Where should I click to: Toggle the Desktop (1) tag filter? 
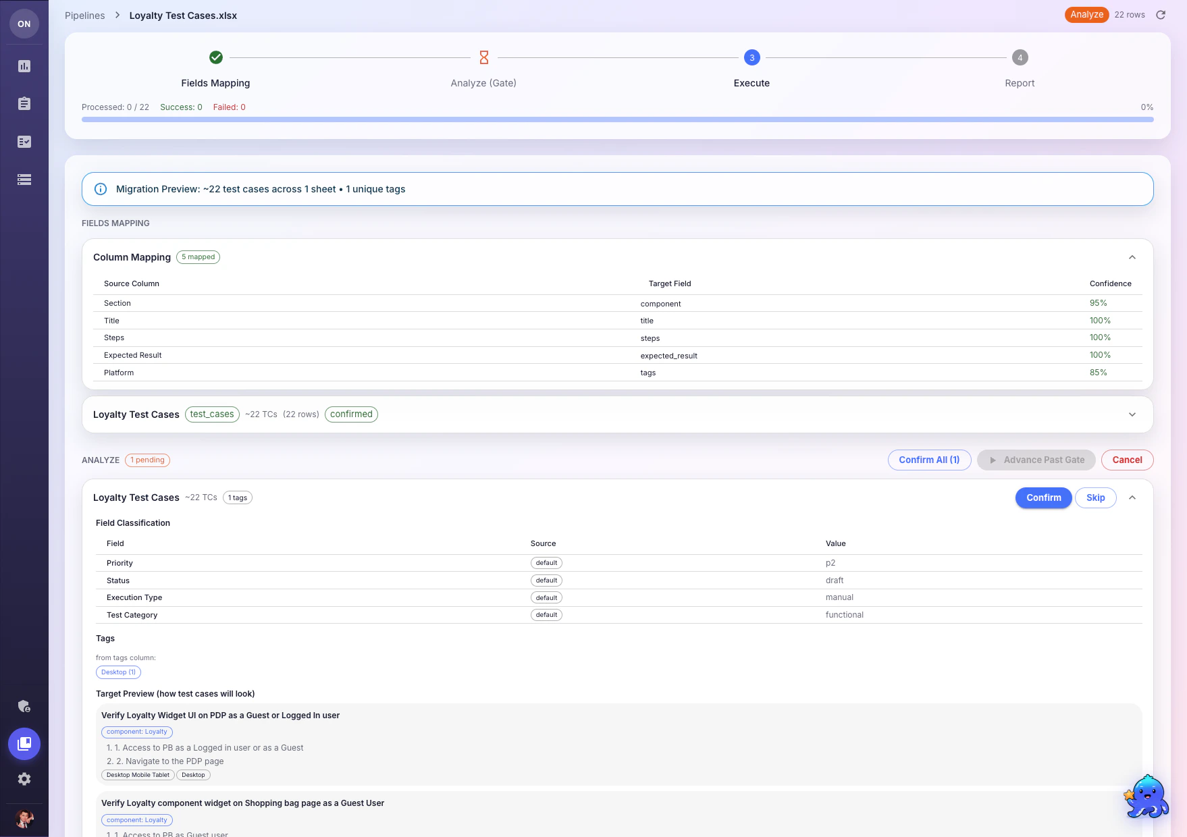pos(118,672)
